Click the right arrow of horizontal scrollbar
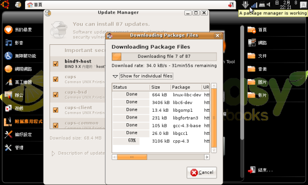 pyautogui.click(x=206, y=157)
